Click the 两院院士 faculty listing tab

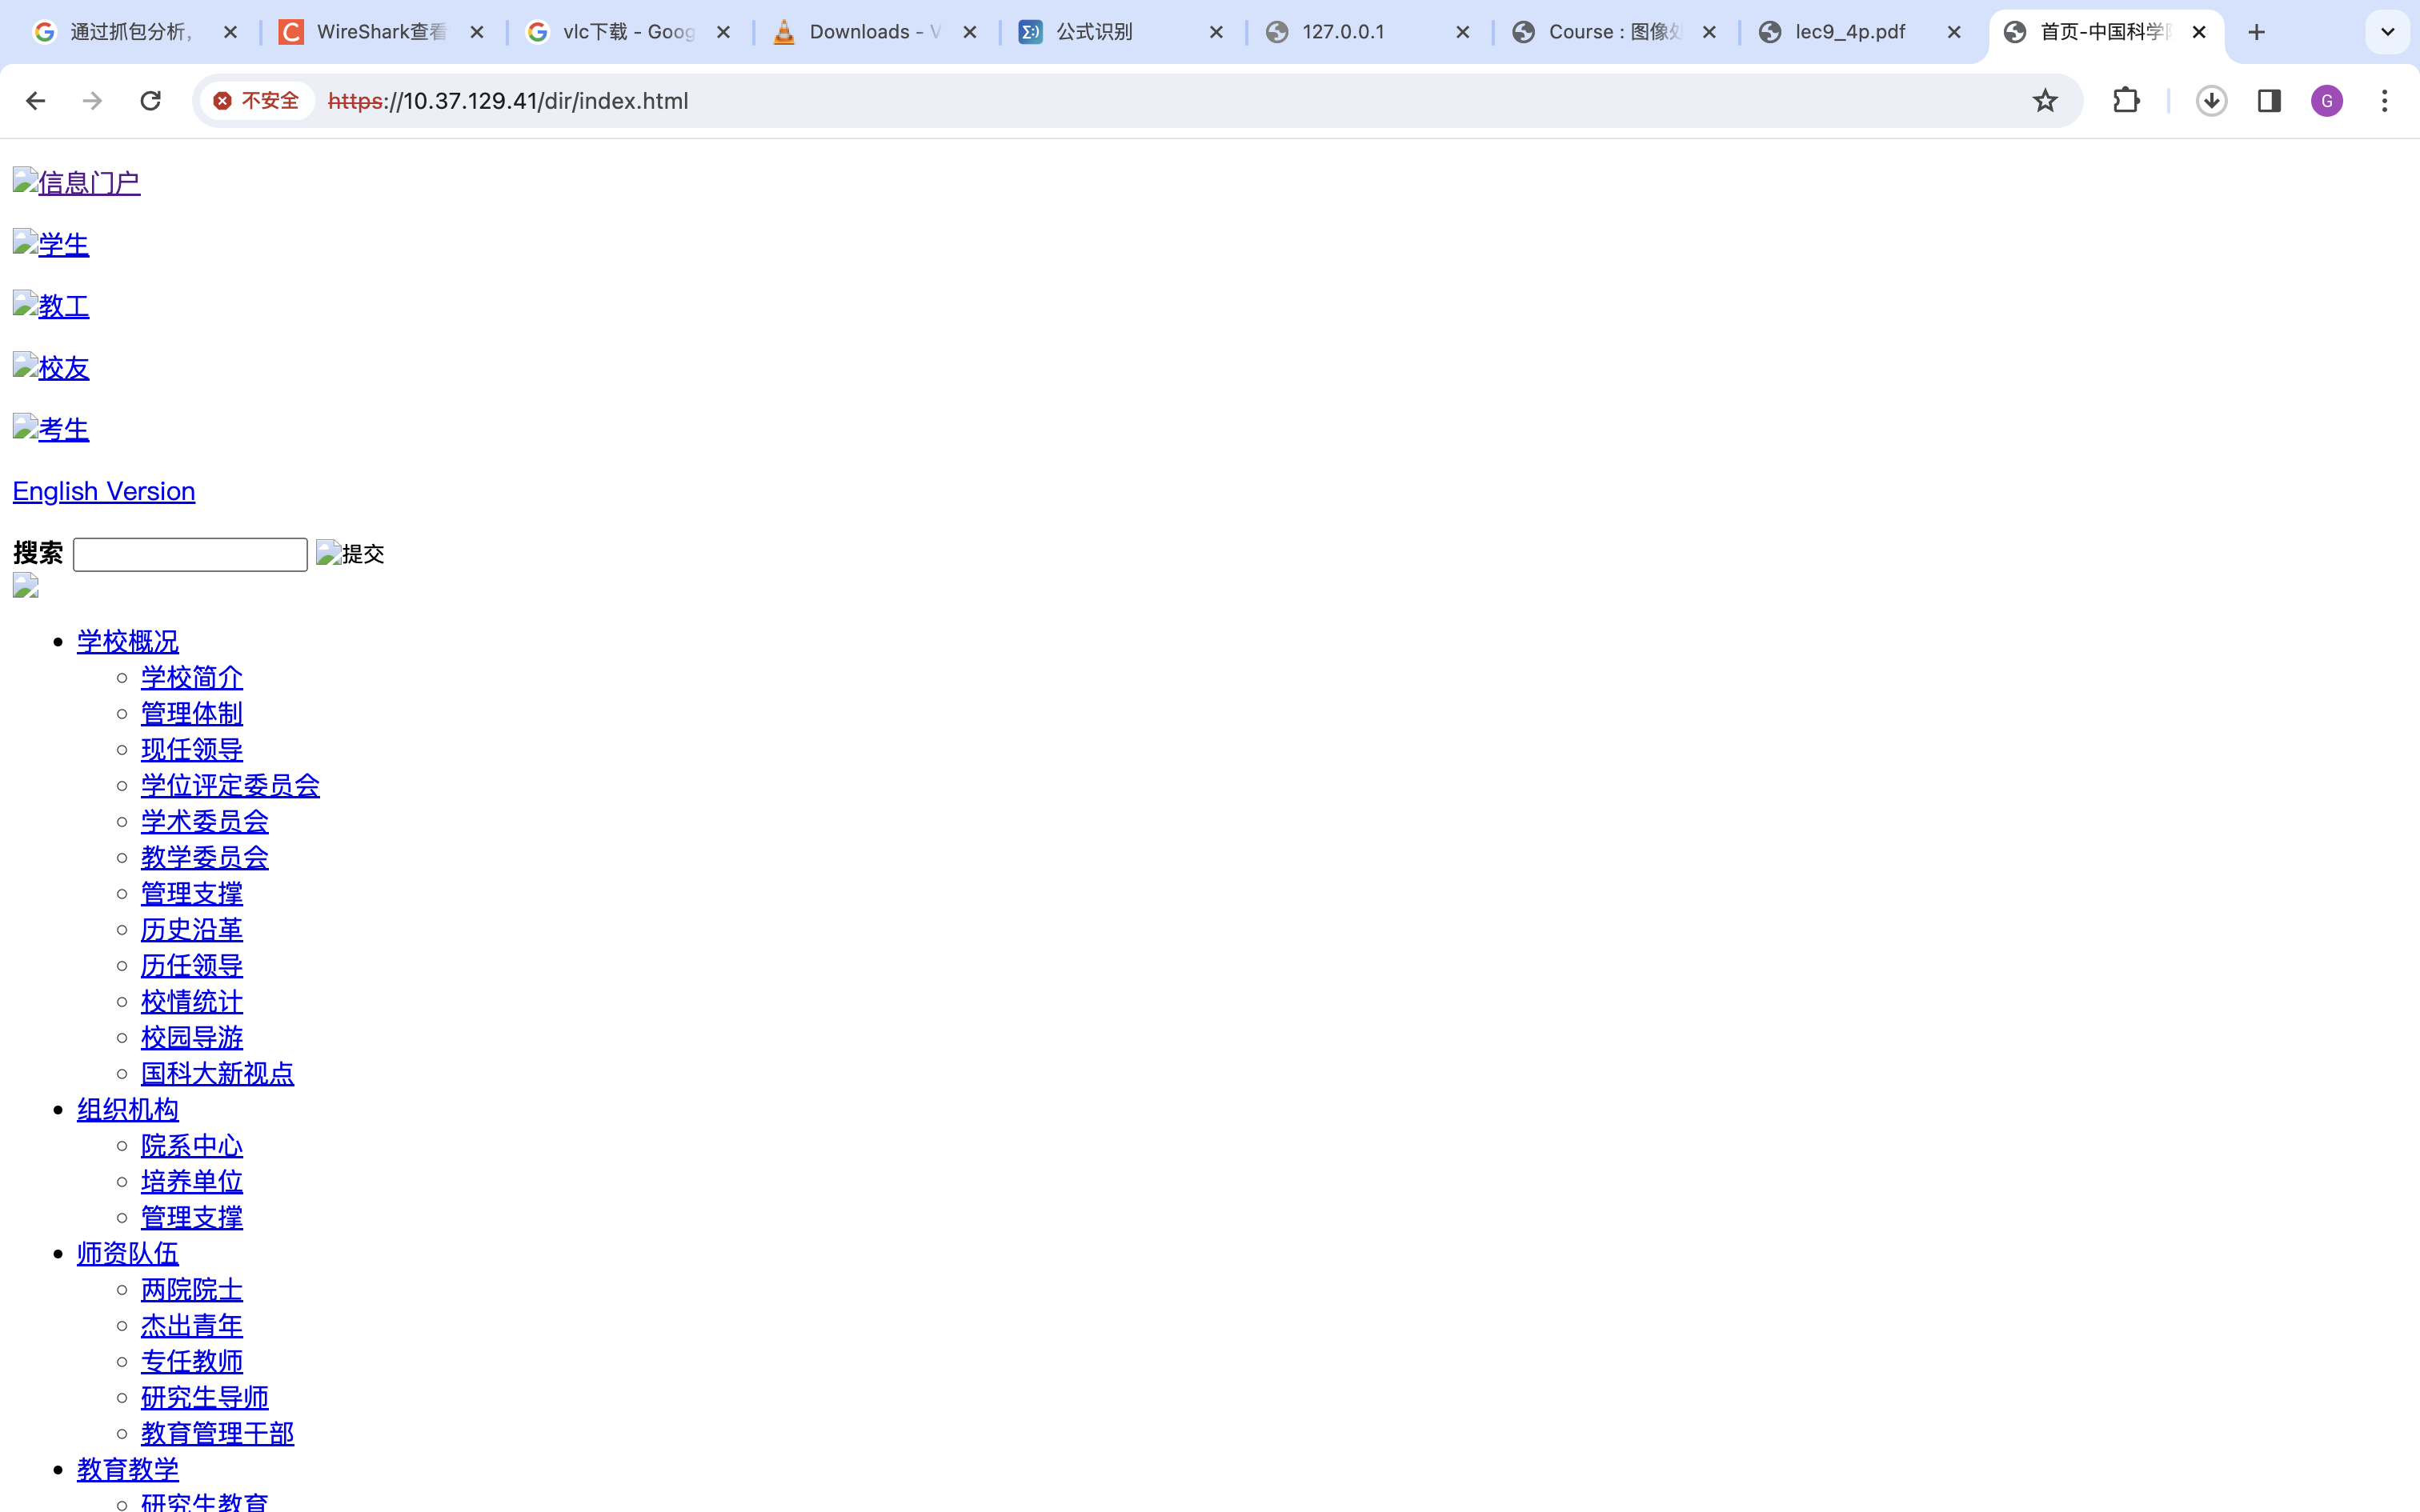[x=190, y=1289]
